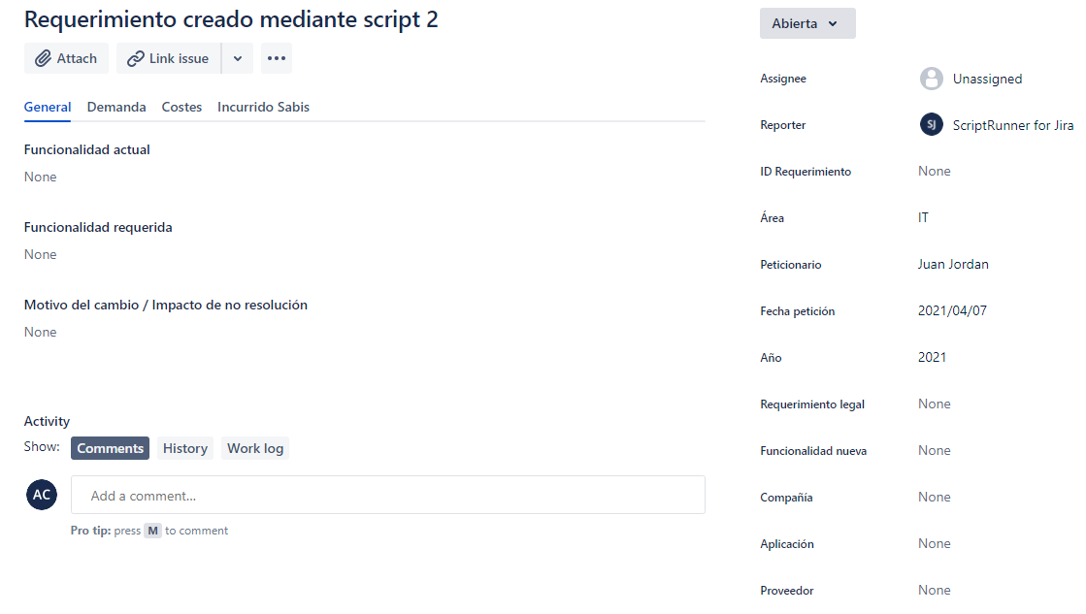The image size is (1086, 614).
Task: Click the ScriptRunner for Jira reporter avatar
Action: [932, 125]
